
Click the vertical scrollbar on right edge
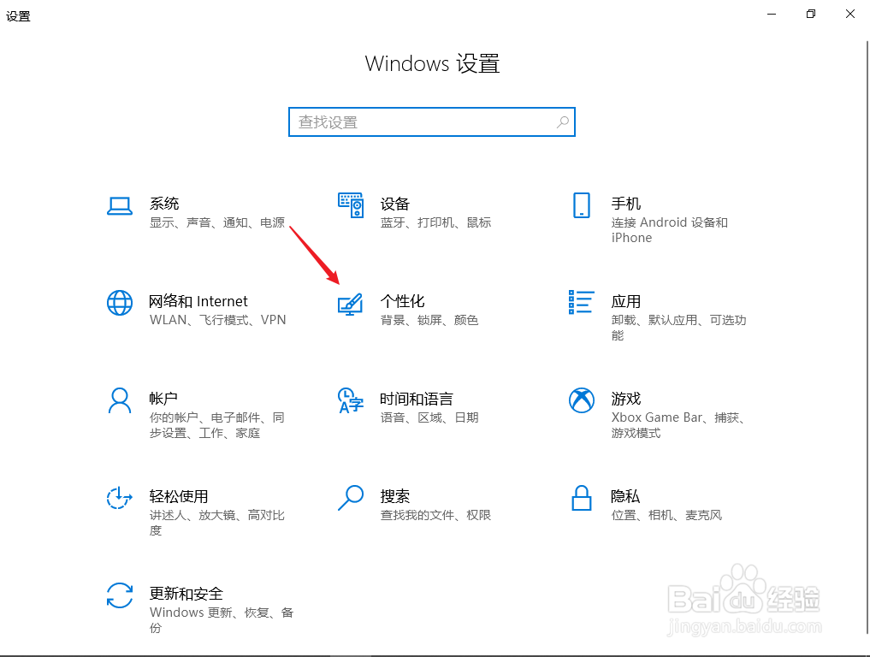click(867, 336)
